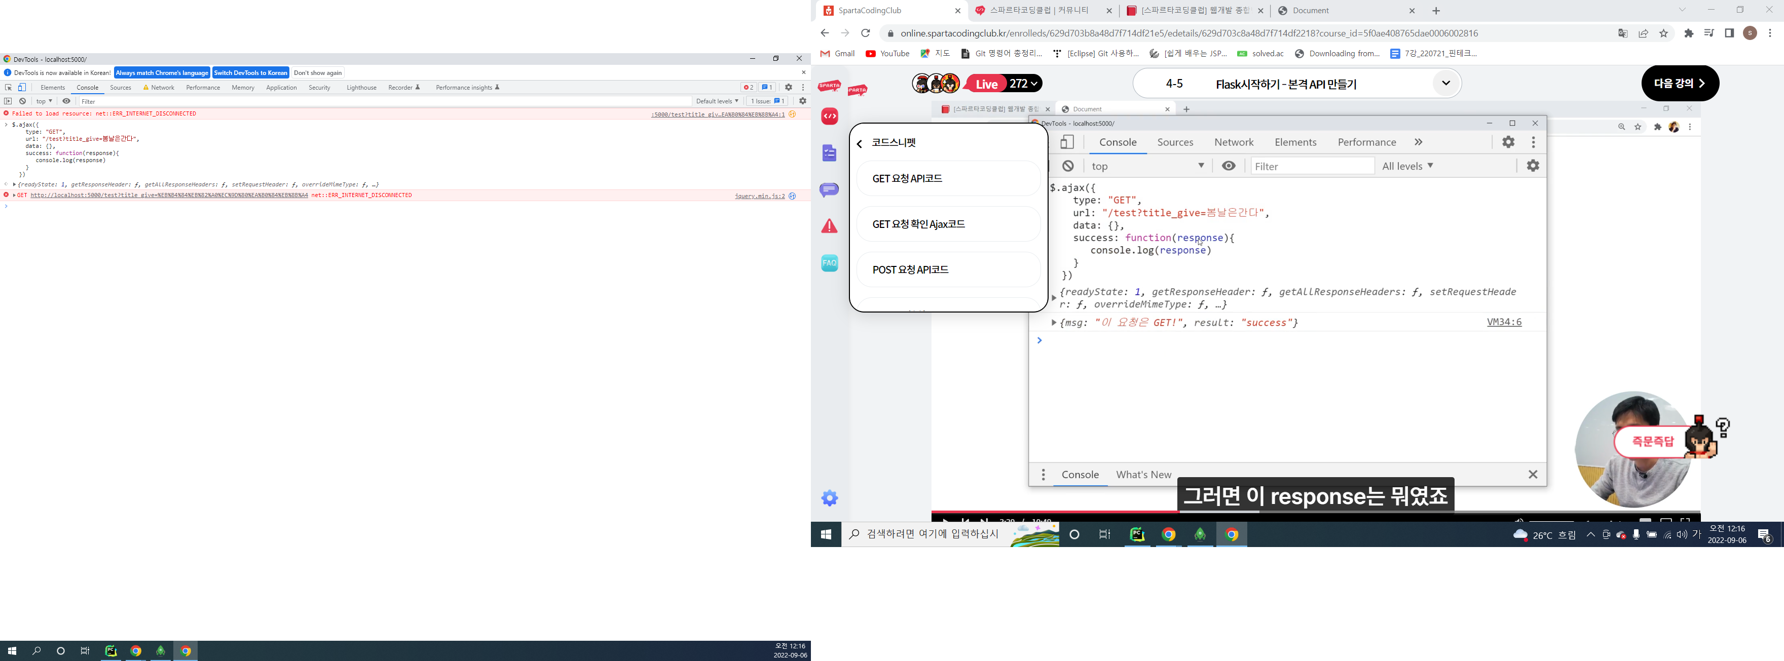
Task: Click the Don't show again button
Action: click(x=318, y=72)
